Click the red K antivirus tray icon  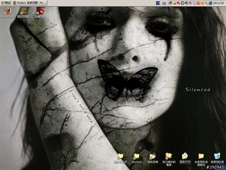[178, 3]
